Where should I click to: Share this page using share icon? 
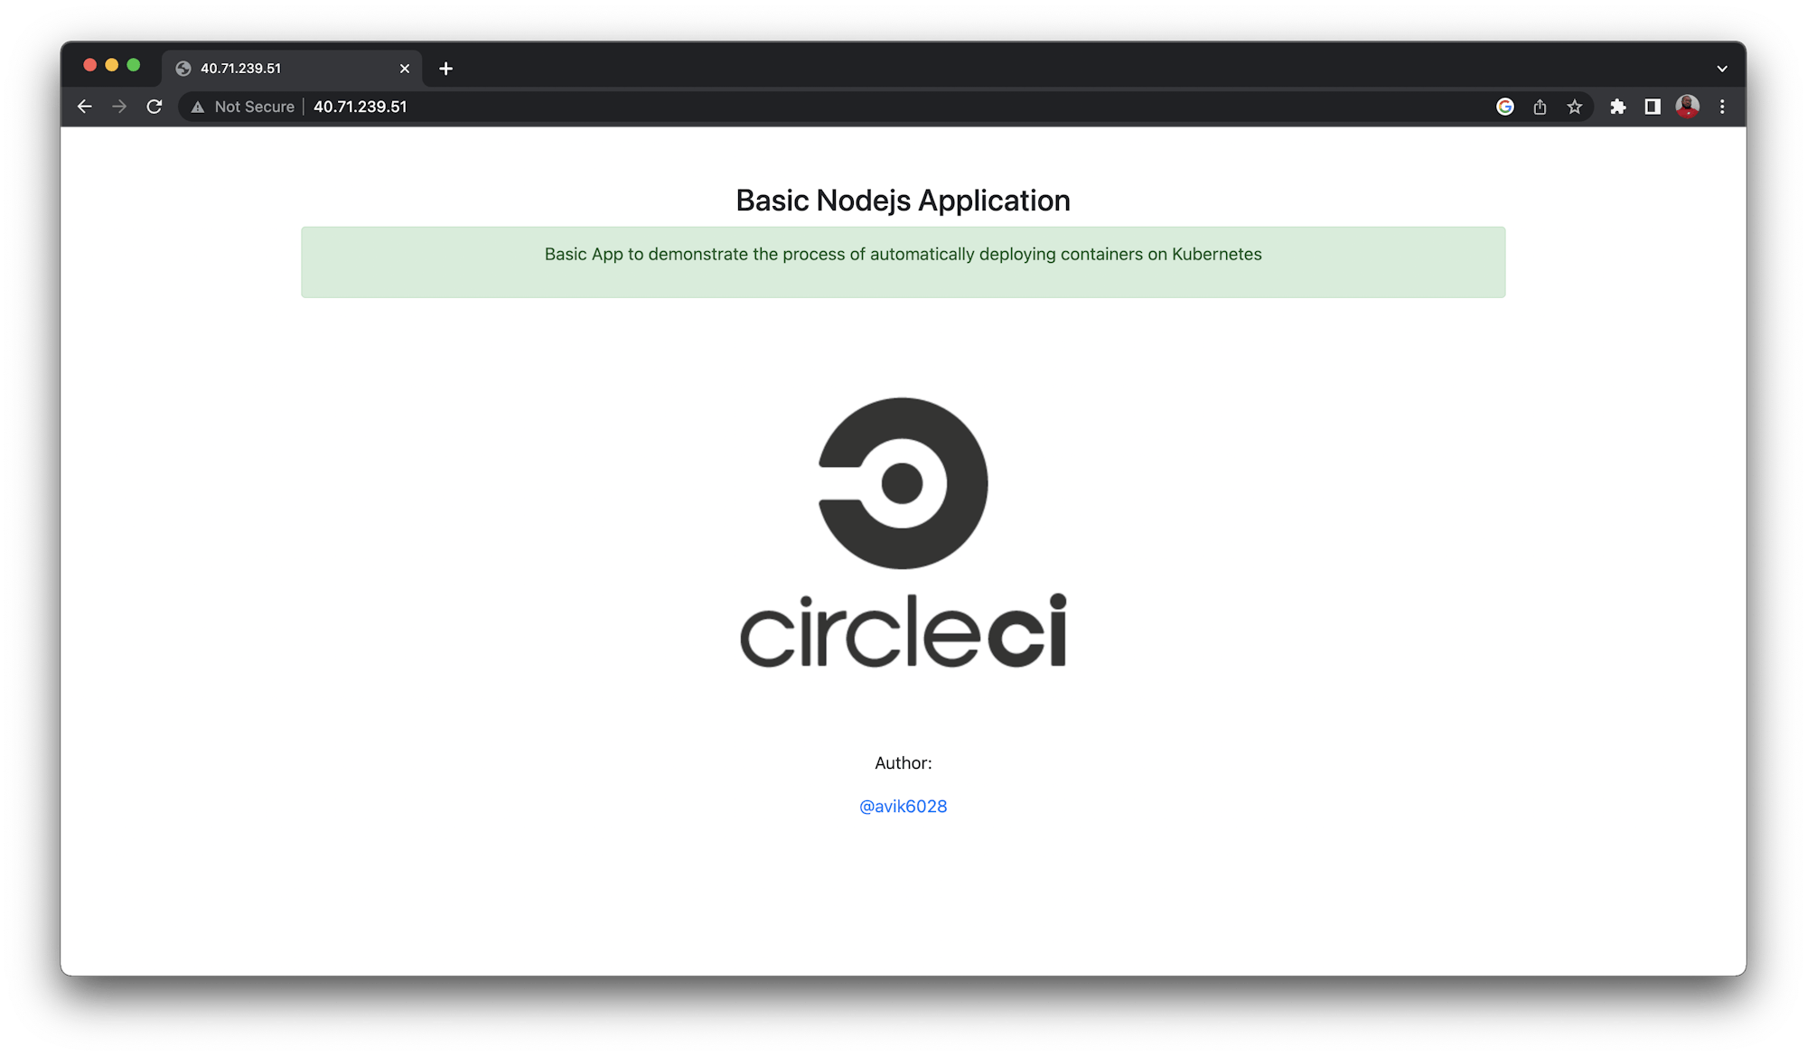click(x=1540, y=107)
